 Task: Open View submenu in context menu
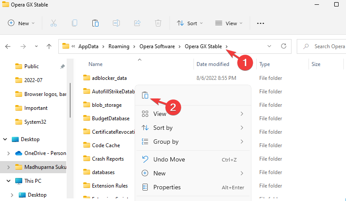pos(193,114)
